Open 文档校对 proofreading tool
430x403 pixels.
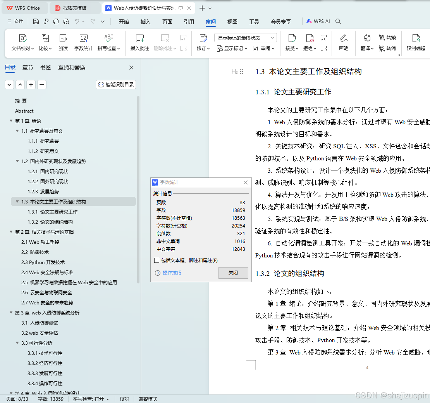pos(22,42)
